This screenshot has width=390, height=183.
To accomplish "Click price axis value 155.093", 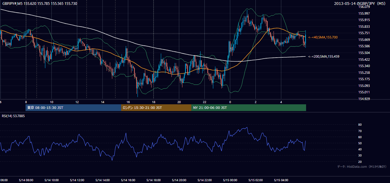I will click(x=364, y=86).
